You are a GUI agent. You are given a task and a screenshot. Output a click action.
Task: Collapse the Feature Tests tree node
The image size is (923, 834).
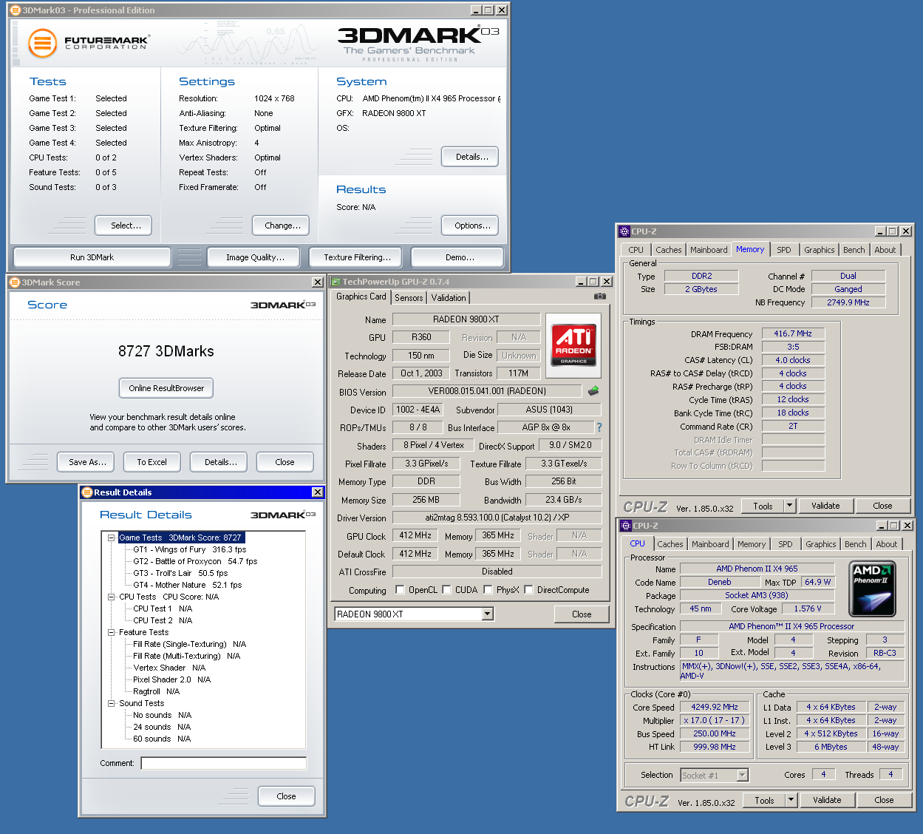click(x=112, y=633)
